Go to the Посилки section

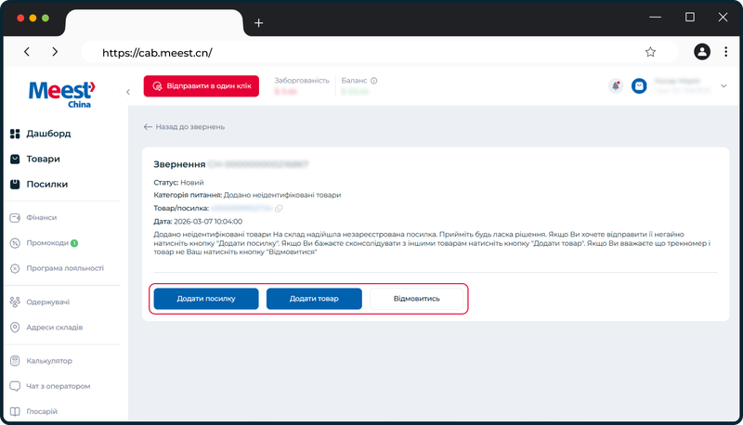coord(47,184)
